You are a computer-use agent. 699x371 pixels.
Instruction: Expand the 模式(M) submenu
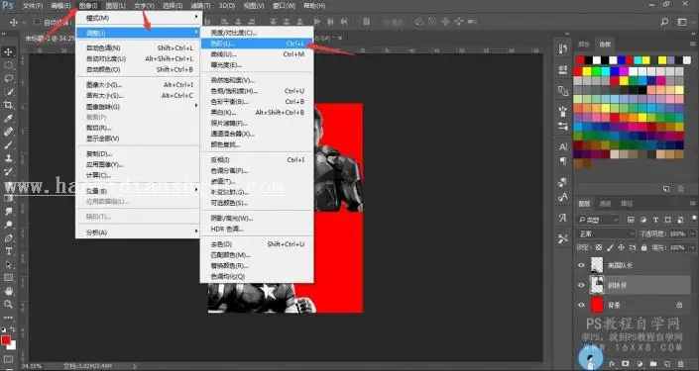coord(138,18)
